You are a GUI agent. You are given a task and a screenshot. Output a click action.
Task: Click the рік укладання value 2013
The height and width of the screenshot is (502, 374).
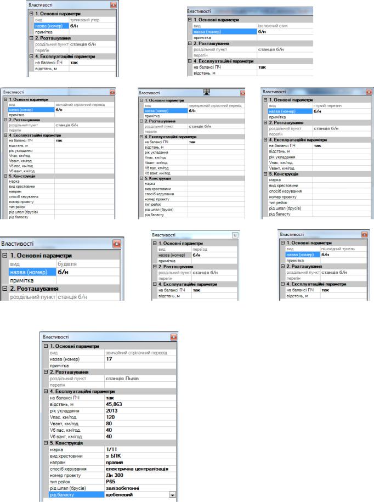click(x=140, y=411)
